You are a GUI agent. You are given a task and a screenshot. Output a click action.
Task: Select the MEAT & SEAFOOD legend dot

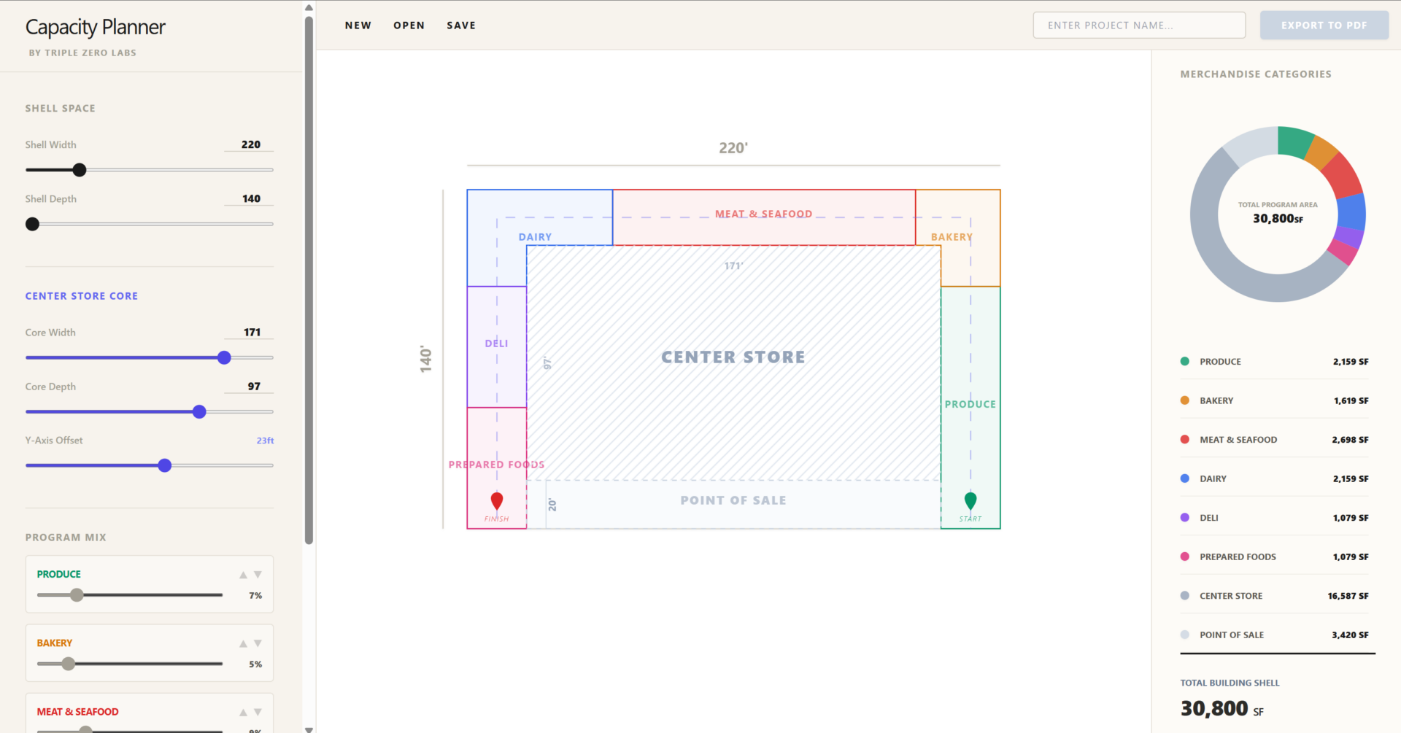(x=1184, y=439)
